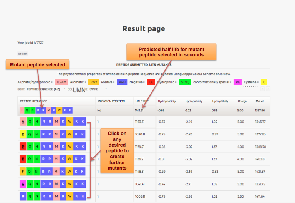Image resolution: width=295 pixels, height=203 pixels.
Task: Click the table previous-columns arrow
Action: (x=263, y=89)
